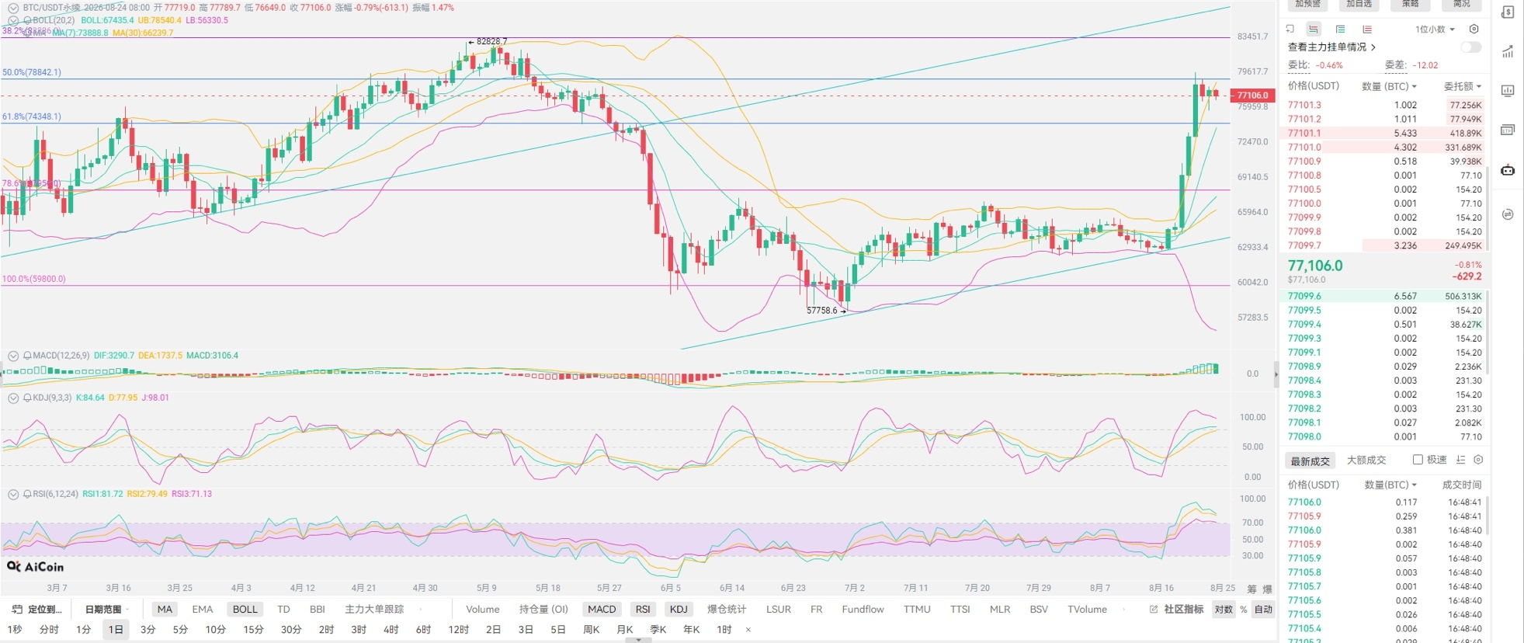
Task: Toggle the BOLL indicator
Action: tap(245, 610)
